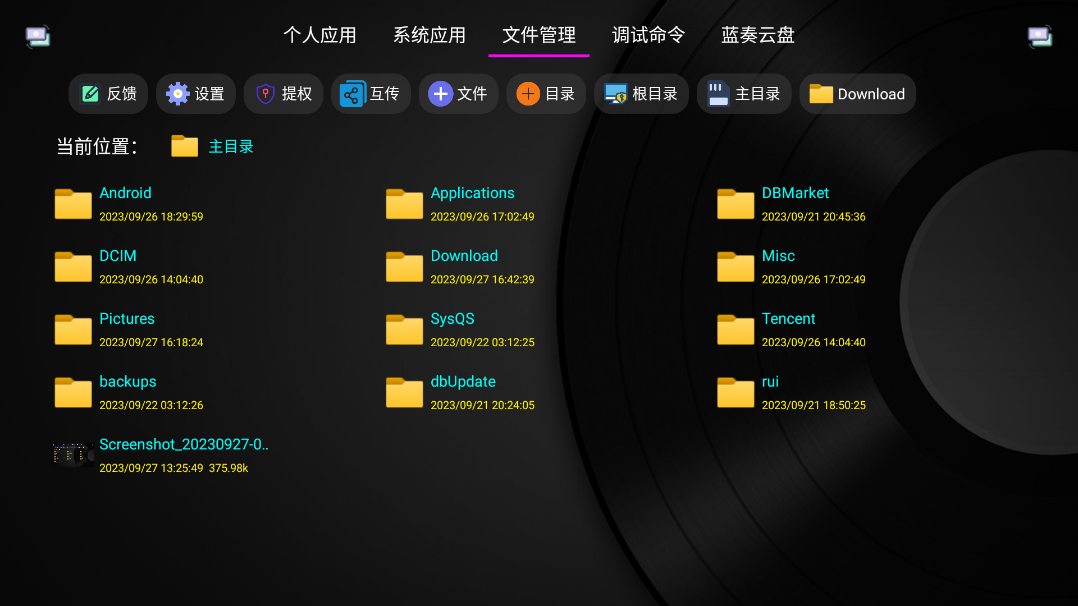Select the 提权 privilege escalation tool
Viewport: 1078px width, 606px height.
coord(284,94)
